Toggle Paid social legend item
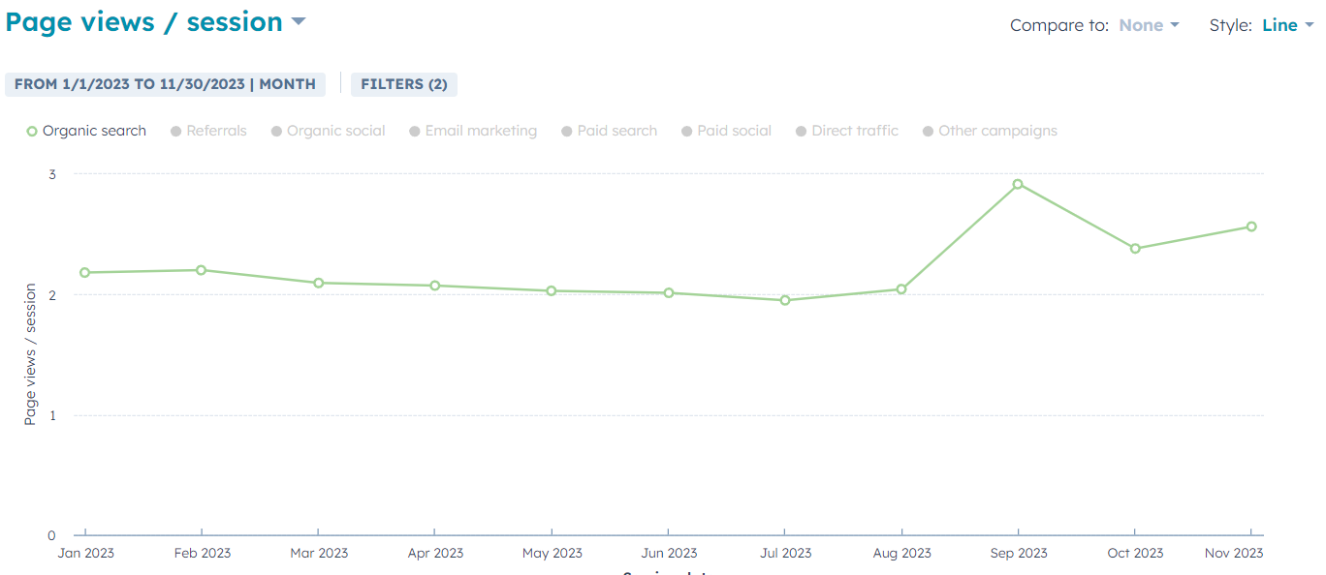The width and height of the screenshot is (1326, 575). [x=727, y=131]
